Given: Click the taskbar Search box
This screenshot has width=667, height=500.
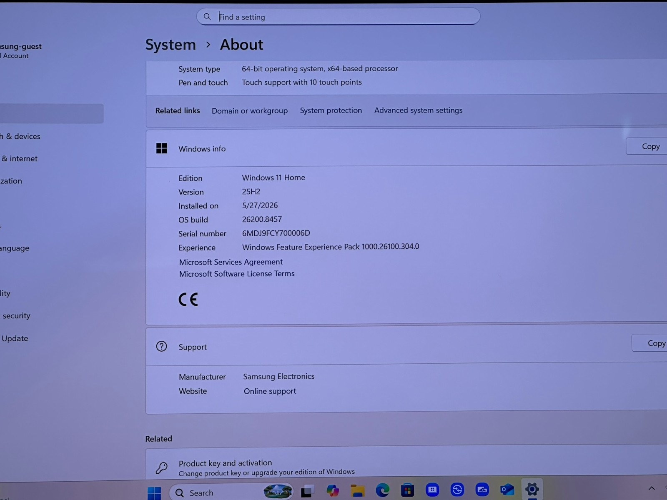Looking at the screenshot, I should 231,492.
